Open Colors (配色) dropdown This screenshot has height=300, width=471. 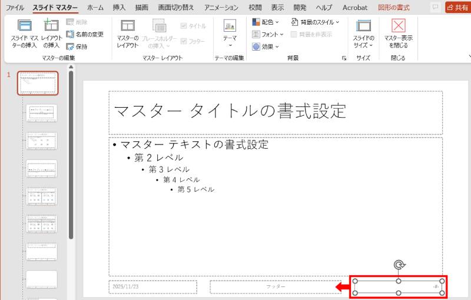pos(266,22)
